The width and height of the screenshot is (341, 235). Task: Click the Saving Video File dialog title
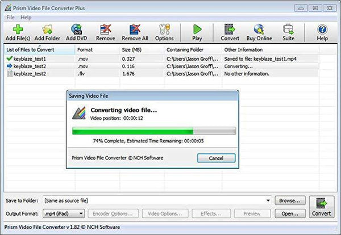pyautogui.click(x=89, y=96)
